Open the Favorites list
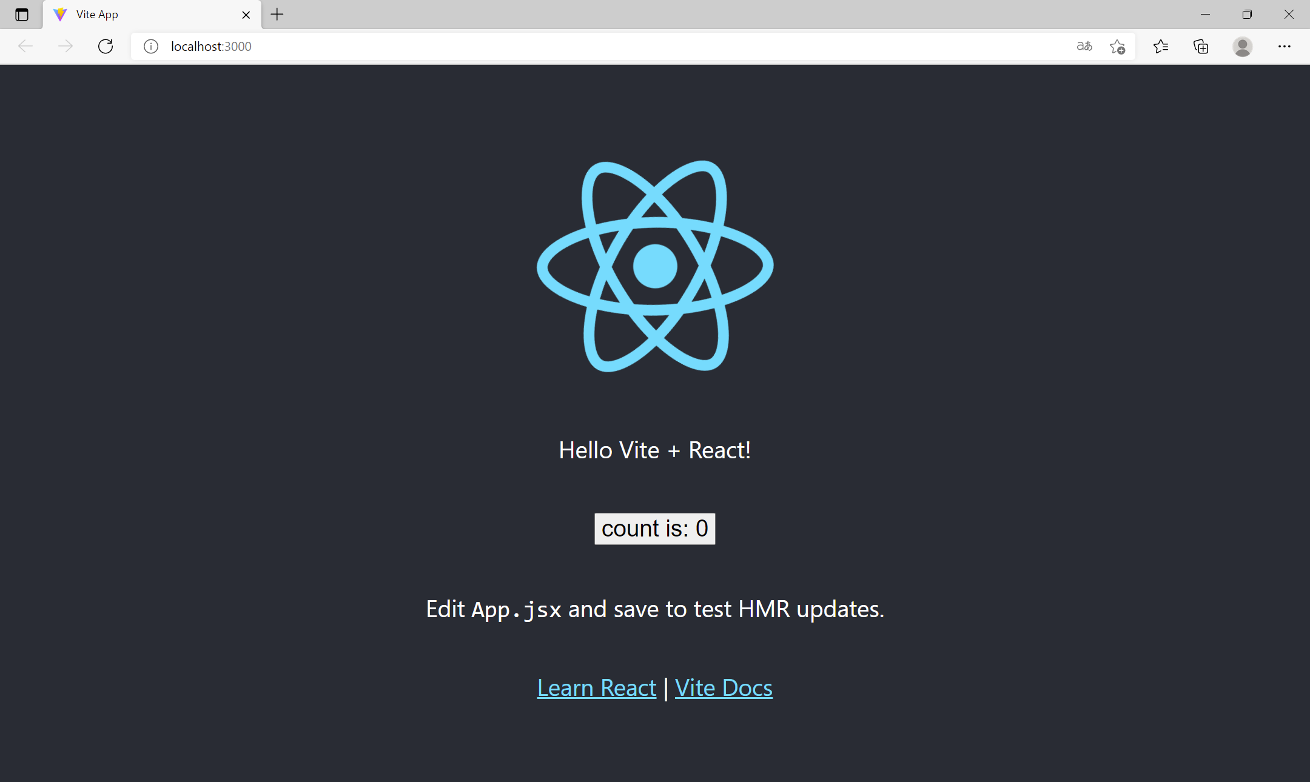The width and height of the screenshot is (1310, 782). pyautogui.click(x=1161, y=46)
